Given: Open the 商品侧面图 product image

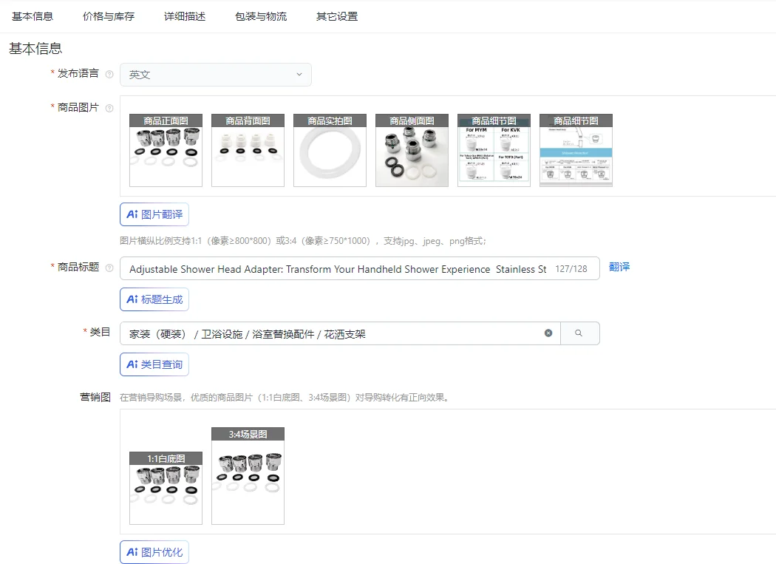Looking at the screenshot, I should click(412, 151).
